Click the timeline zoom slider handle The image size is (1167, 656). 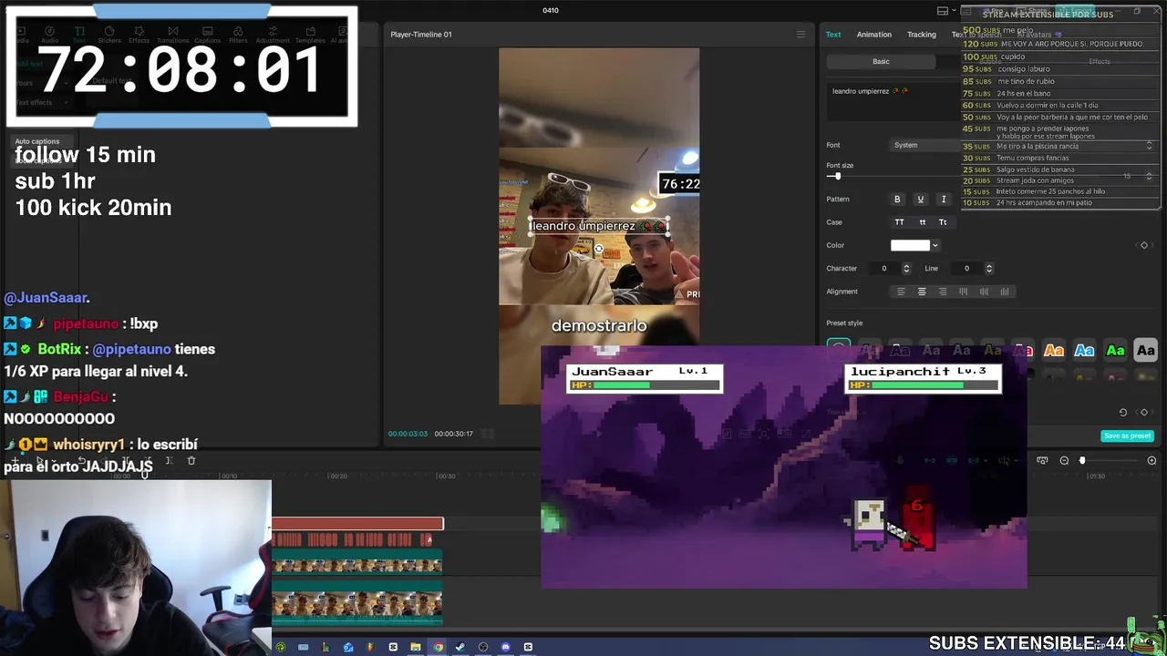[1082, 461]
